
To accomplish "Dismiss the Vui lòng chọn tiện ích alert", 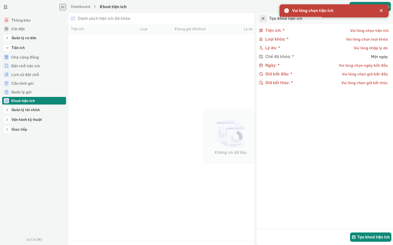I will coord(381,11).
